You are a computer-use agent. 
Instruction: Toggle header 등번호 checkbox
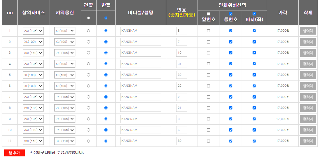pyautogui.click(x=231, y=14)
